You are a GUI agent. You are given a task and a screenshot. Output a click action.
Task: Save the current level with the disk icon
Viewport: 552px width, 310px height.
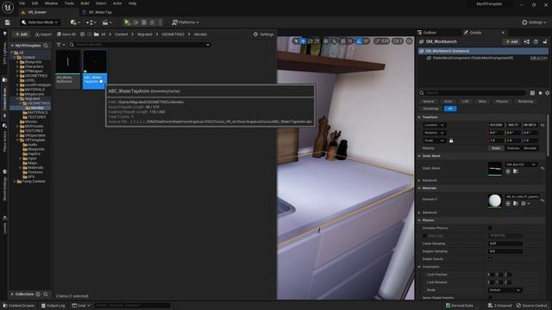[8, 22]
